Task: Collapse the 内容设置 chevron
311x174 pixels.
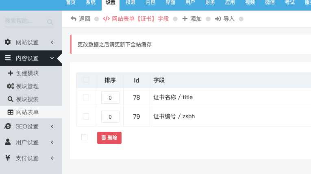Action: pos(52,58)
